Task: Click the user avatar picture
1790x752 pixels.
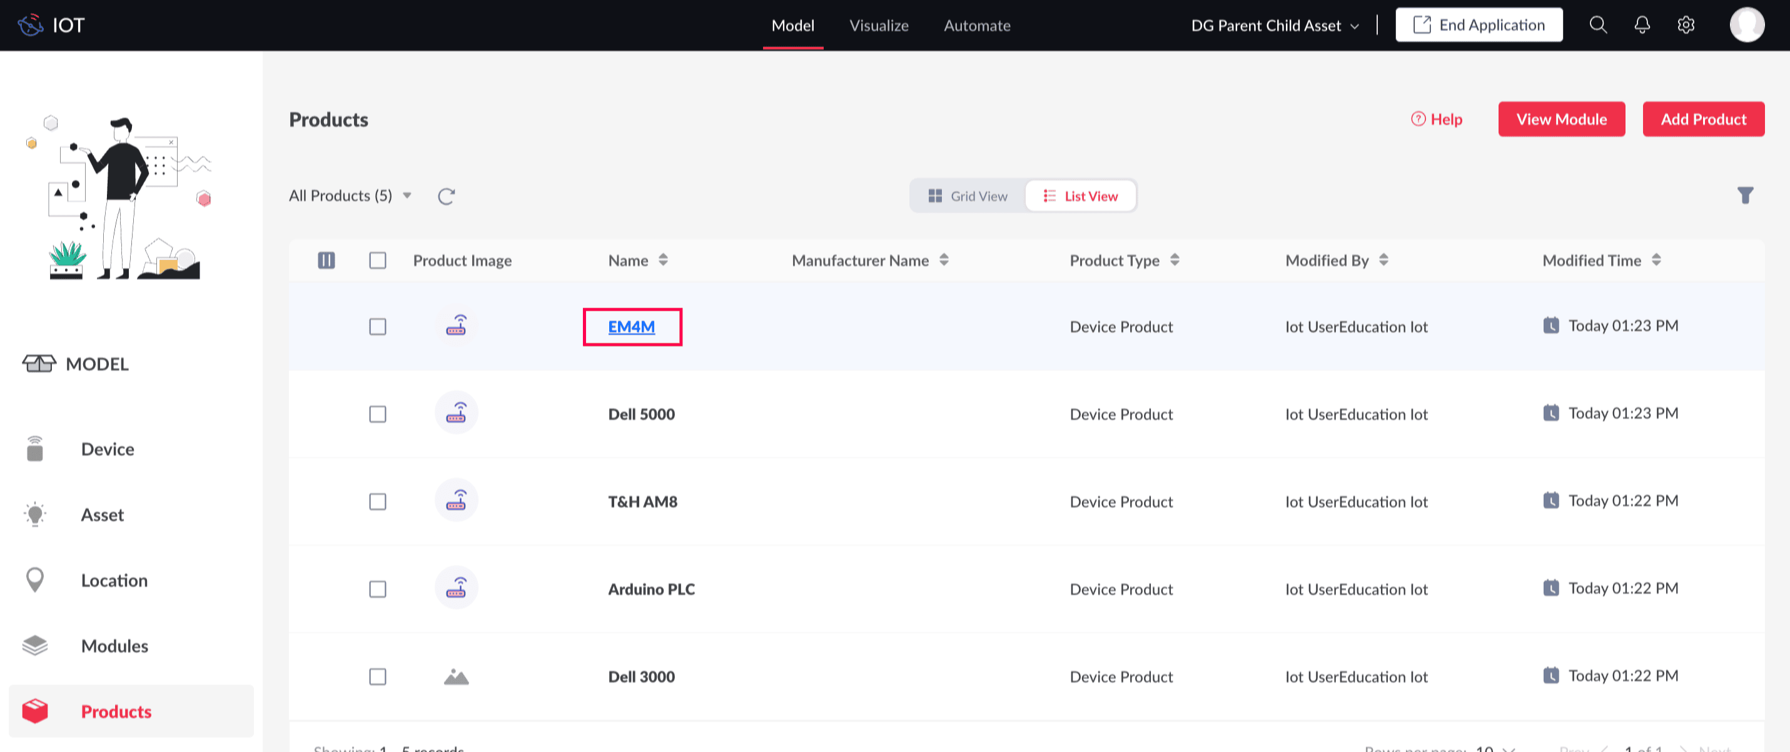Action: click(x=1746, y=25)
